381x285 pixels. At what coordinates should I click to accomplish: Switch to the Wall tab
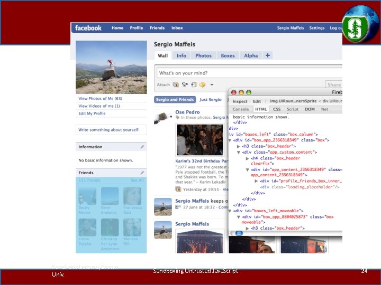coord(162,55)
